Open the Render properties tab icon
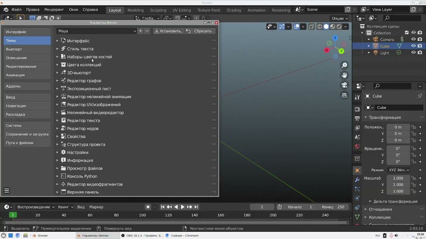The height and width of the screenshot is (239, 426). tap(357, 109)
